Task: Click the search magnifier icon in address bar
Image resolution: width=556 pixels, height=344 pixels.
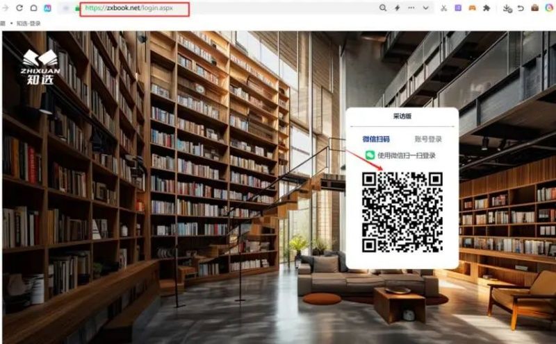Action: [x=383, y=8]
